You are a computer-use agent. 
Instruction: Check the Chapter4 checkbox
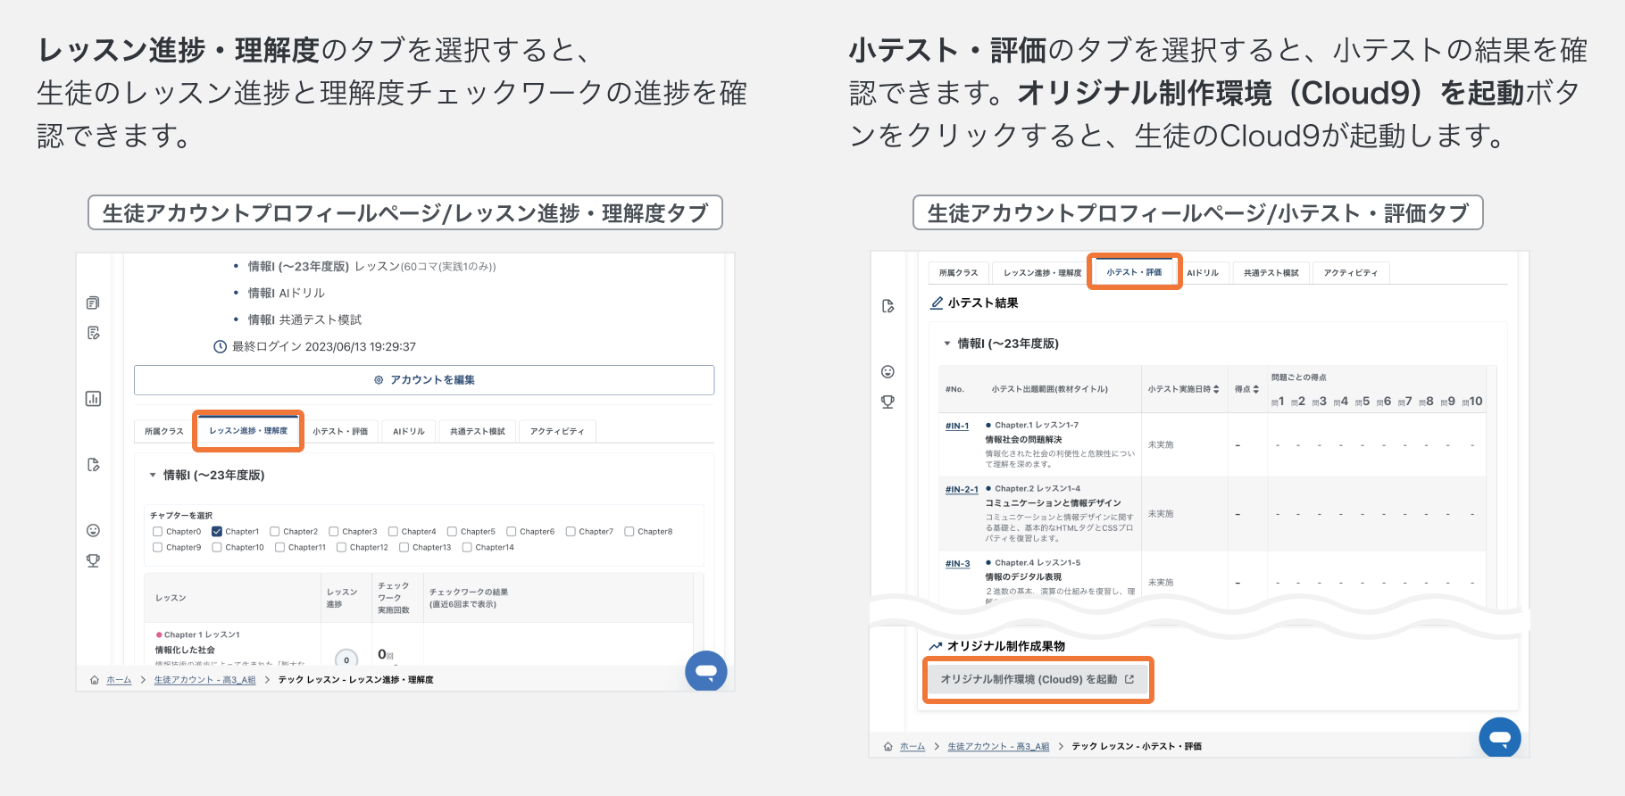tap(393, 532)
